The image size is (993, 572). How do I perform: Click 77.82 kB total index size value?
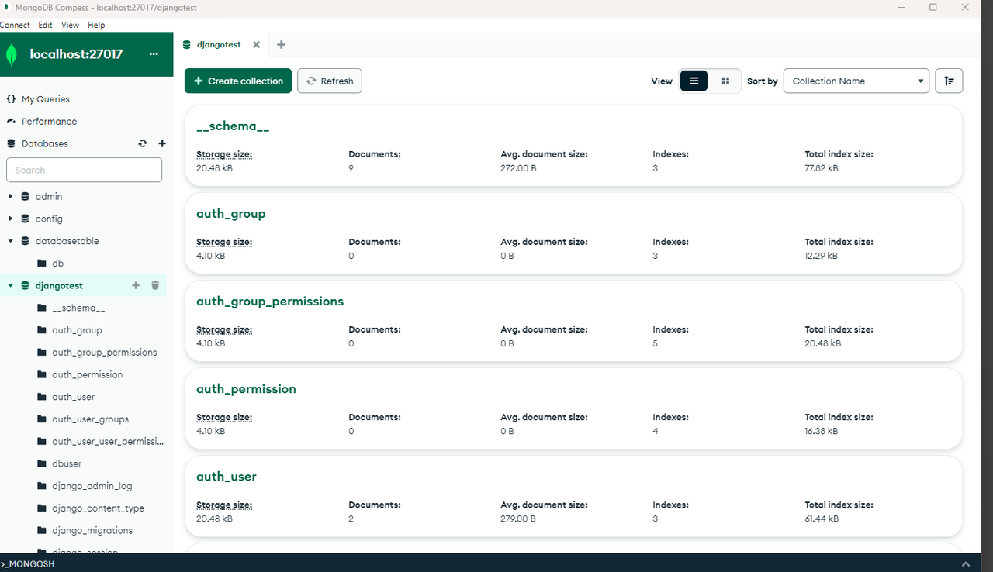[x=822, y=168]
